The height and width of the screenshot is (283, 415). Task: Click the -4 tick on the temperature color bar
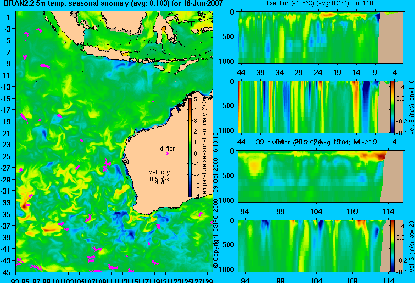[x=196, y=197]
